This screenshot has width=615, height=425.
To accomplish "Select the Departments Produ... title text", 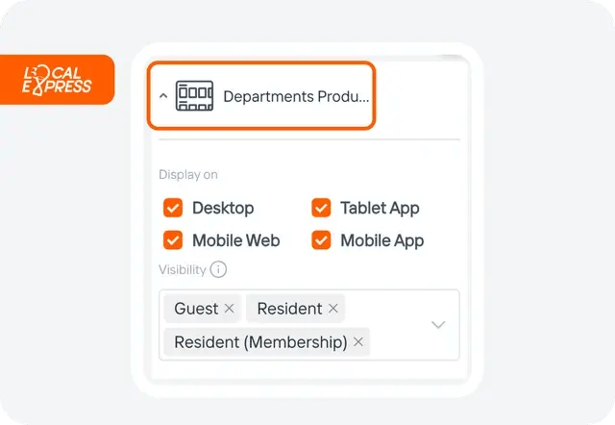I will coord(296,96).
